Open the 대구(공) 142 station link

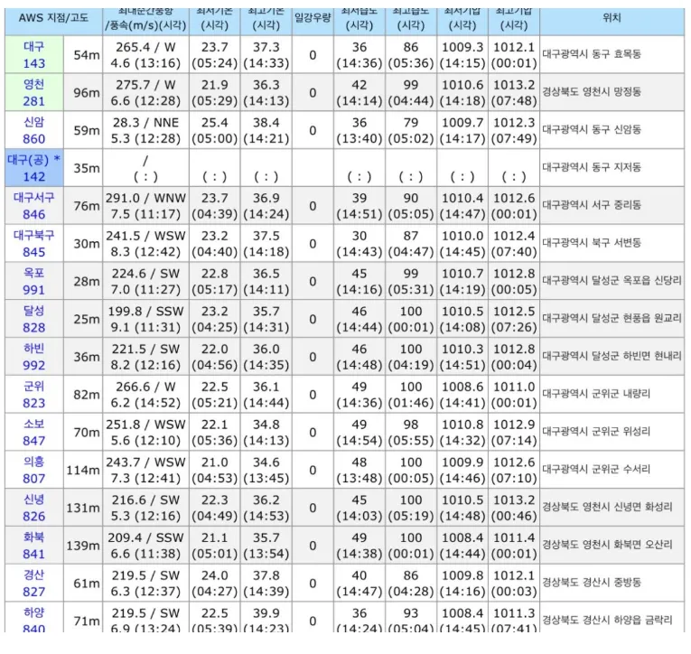pos(34,168)
